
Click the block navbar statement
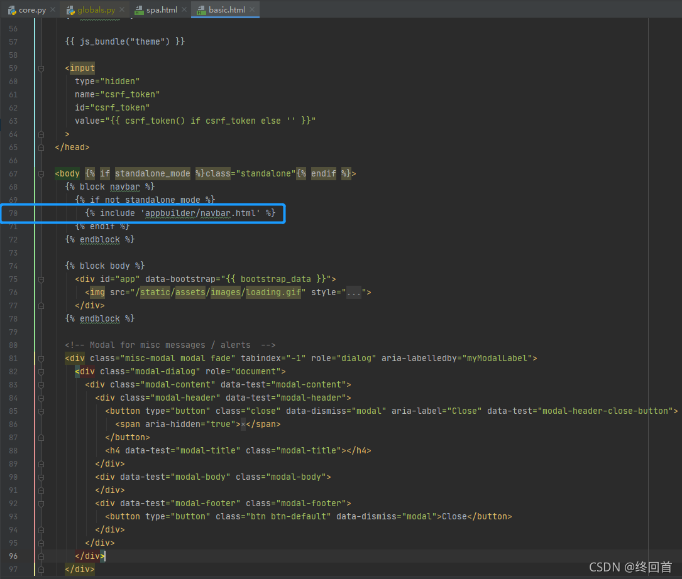[x=109, y=187]
